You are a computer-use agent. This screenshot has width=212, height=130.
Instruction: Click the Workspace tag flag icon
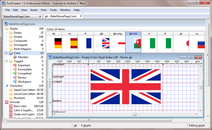coord(15,82)
